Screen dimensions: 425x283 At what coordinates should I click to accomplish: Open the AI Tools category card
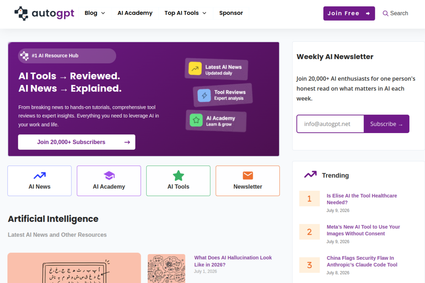(x=178, y=181)
